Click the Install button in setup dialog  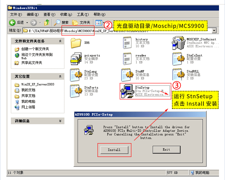pos(114,150)
